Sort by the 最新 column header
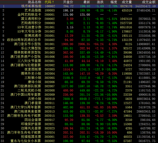 point(87,2)
